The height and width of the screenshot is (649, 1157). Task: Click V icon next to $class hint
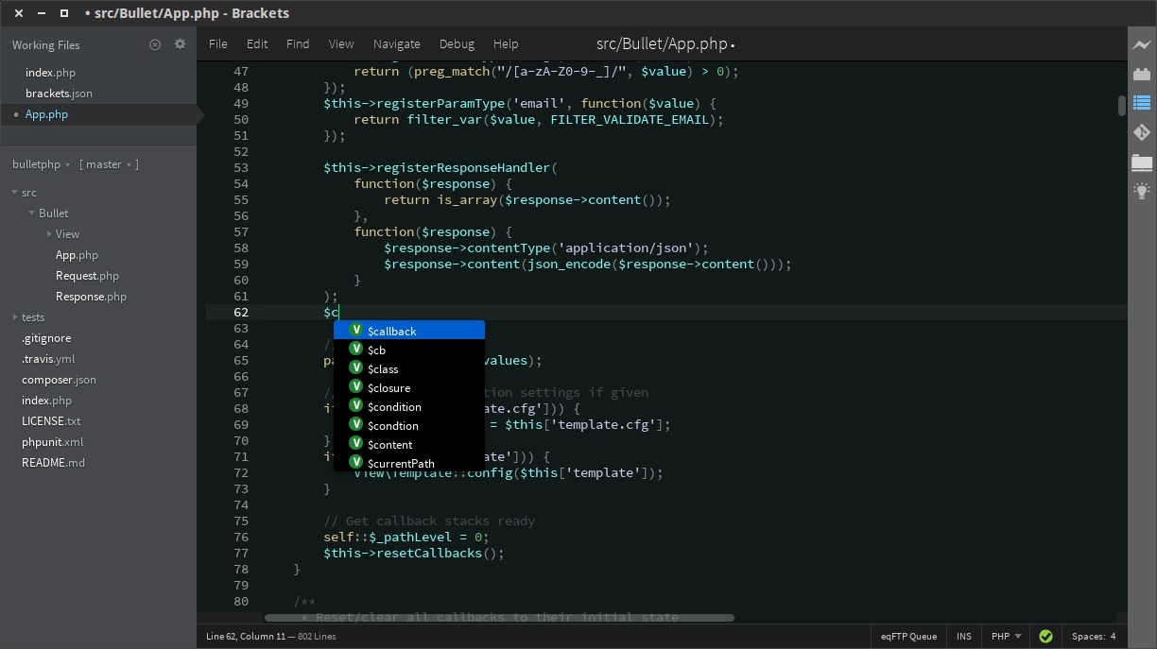click(x=356, y=367)
